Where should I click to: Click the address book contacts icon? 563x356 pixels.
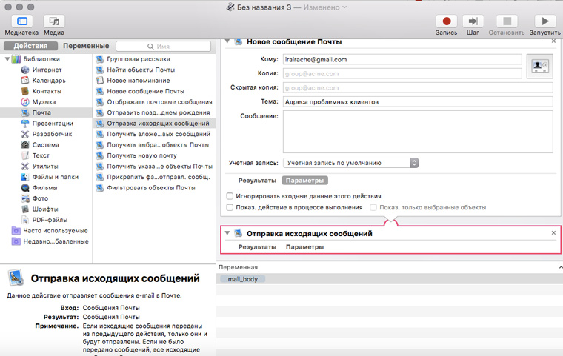(538, 67)
